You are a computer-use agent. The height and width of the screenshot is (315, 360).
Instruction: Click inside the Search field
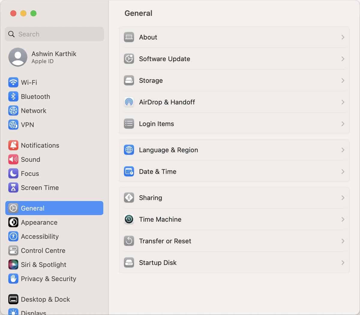pos(54,34)
